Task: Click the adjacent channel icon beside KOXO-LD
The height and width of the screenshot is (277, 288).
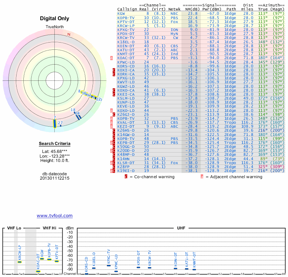Action: pyautogui.click(x=111, y=110)
